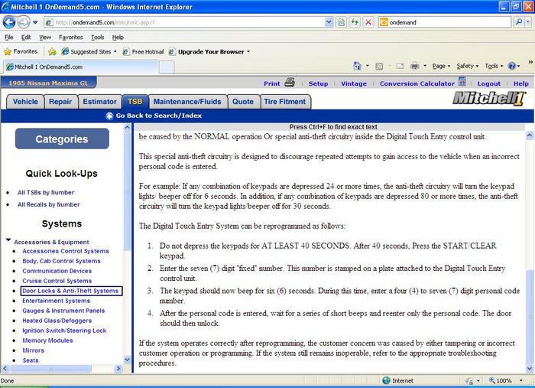Viewport: 535px width, 388px height.
Task: Open Gauges & Instrument Panels category
Action: [63, 311]
